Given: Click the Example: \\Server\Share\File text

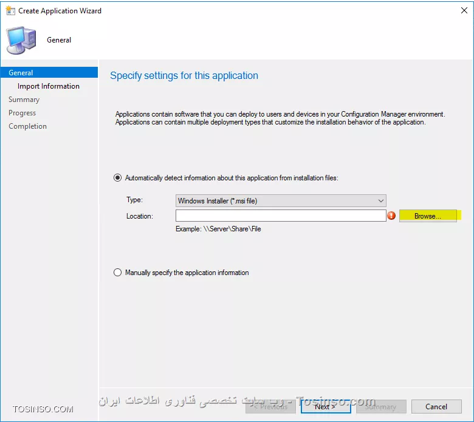Looking at the screenshot, I should pos(218,229).
